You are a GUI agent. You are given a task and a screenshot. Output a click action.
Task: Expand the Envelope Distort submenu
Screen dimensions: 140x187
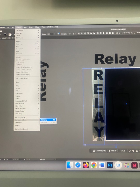(27, 101)
